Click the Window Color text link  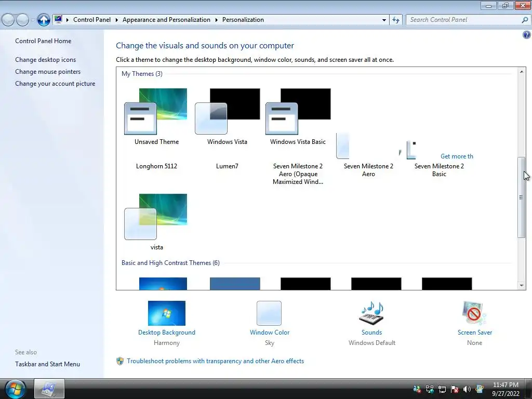(270, 332)
